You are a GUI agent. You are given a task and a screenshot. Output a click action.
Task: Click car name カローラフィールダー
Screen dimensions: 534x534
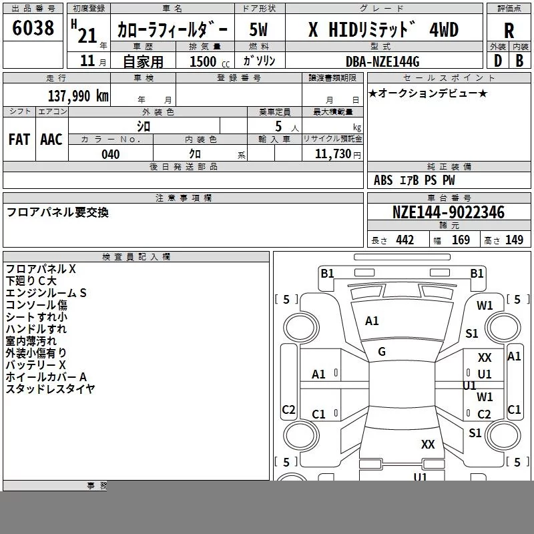(x=172, y=30)
